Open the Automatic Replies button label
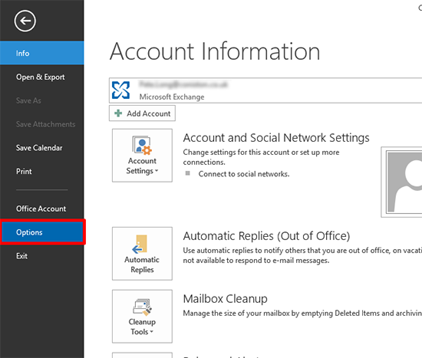The image size is (422, 358). click(x=142, y=264)
